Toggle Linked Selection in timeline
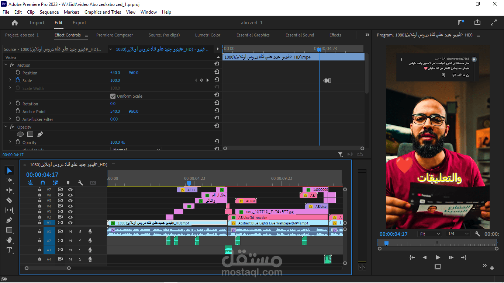This screenshot has height=283, width=504. (55, 183)
